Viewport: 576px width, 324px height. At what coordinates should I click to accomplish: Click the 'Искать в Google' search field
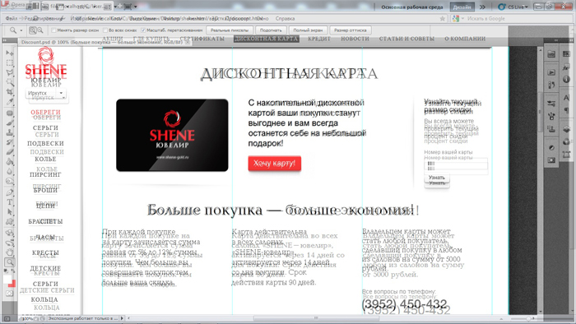click(516, 18)
